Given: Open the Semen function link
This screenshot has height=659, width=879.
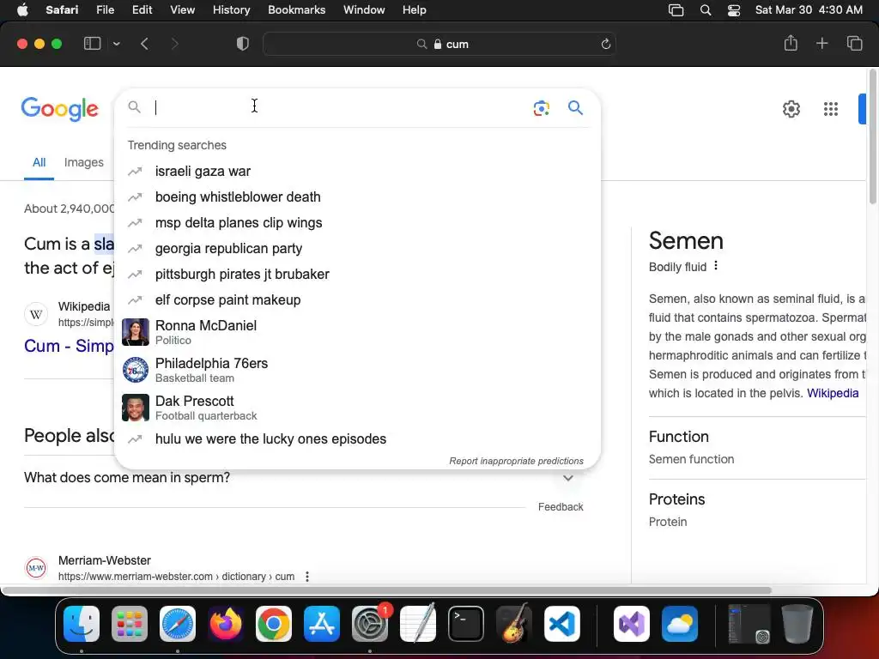Looking at the screenshot, I should pyautogui.click(x=691, y=459).
